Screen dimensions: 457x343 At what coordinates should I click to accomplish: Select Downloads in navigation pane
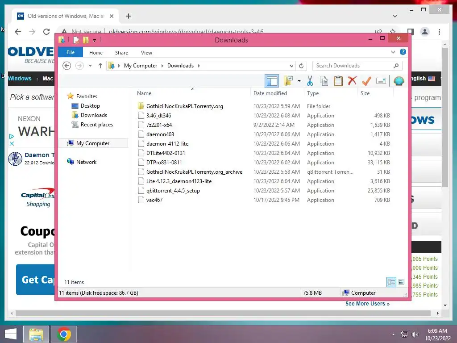click(x=94, y=115)
